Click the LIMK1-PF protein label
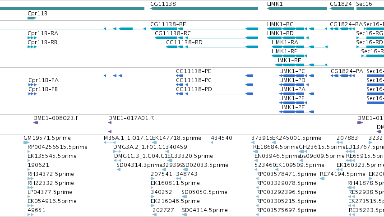Image resolution: width=384 pixels, height=217 pixels. 291,98
